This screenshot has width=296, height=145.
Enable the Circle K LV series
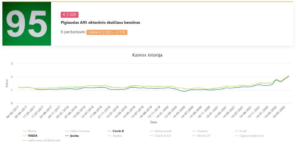coord(160,136)
